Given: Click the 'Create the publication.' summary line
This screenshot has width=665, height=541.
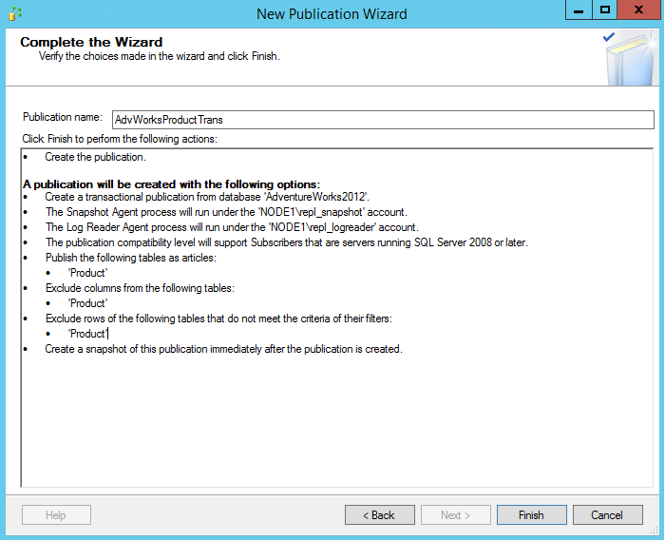Looking at the screenshot, I should tap(95, 157).
